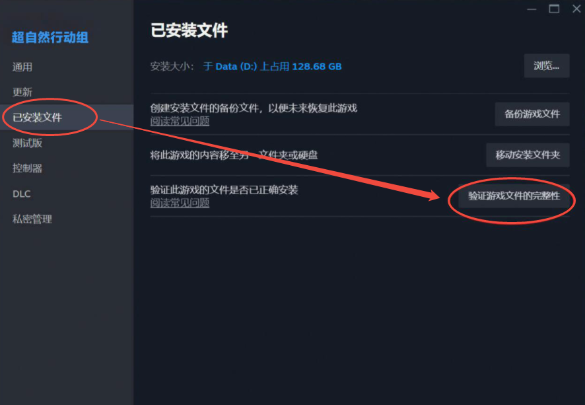This screenshot has width=585, height=405.
Task: Close the properties window
Action: tap(576, 9)
